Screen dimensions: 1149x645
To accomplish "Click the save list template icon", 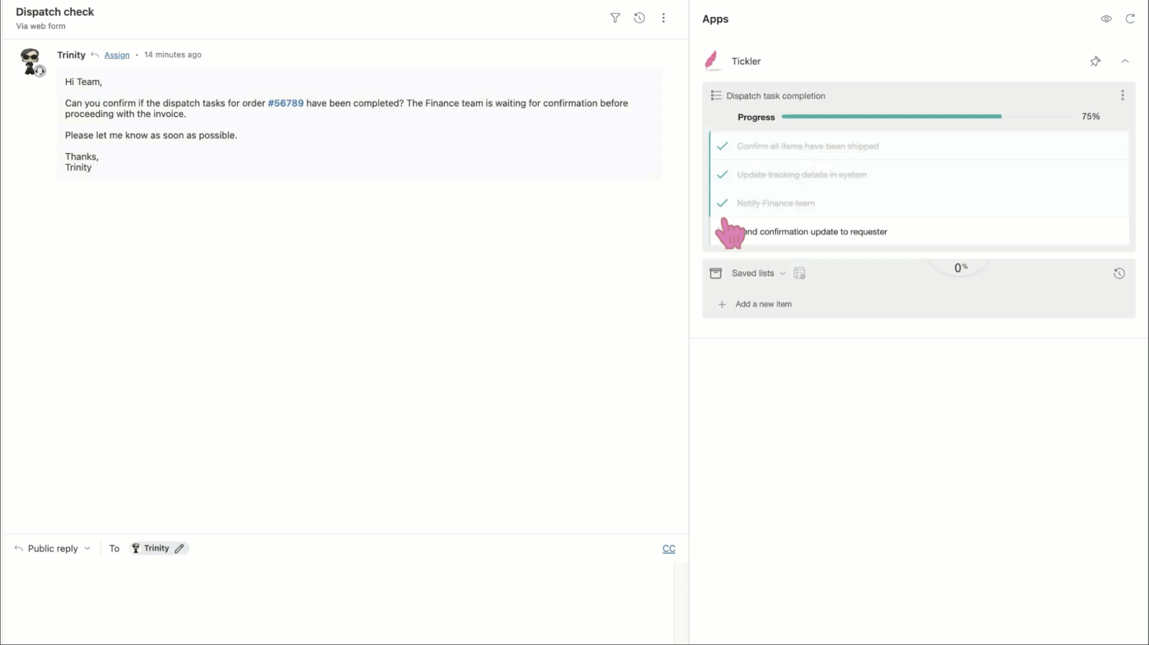I will tap(799, 273).
